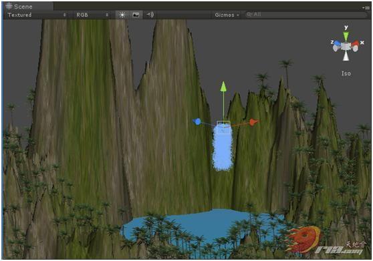
Task: Open the RGB render mode dropdown
Action: tap(92, 15)
